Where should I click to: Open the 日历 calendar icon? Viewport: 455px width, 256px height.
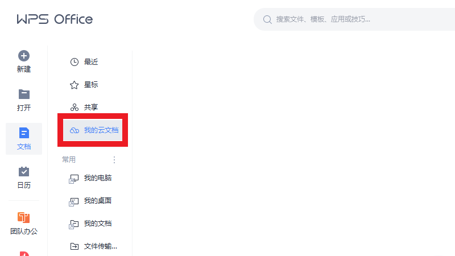(x=24, y=172)
